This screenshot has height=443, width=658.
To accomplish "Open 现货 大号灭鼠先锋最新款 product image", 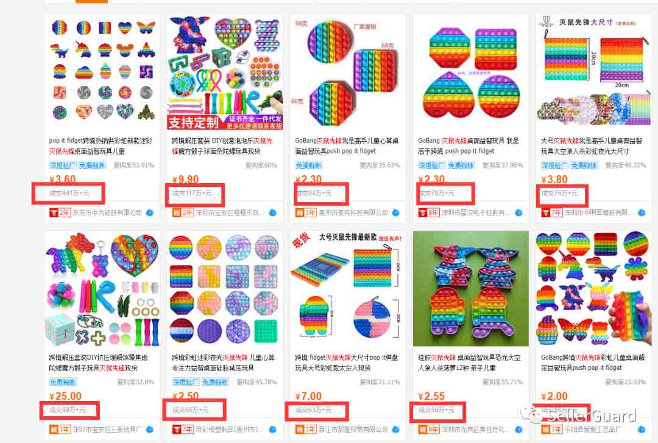I will click(x=347, y=289).
